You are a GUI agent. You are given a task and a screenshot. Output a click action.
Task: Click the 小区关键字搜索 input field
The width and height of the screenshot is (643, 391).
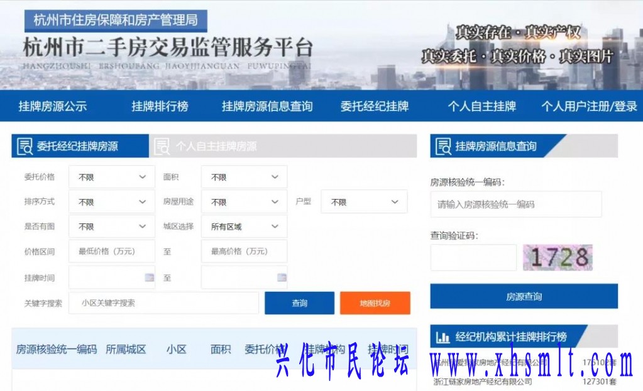[163, 303]
